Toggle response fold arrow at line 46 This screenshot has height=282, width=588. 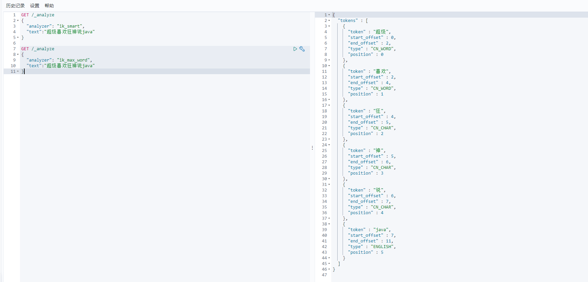329,269
